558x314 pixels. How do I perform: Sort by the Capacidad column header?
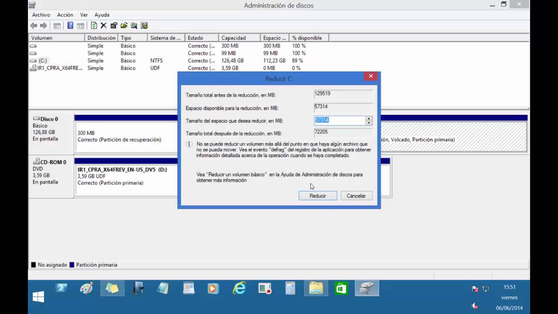[x=239, y=38]
